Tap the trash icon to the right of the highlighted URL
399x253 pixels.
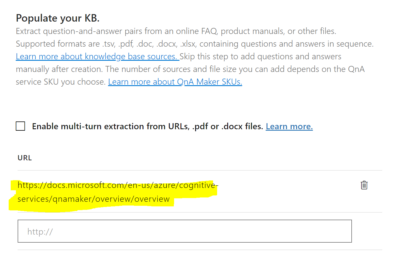(364, 185)
